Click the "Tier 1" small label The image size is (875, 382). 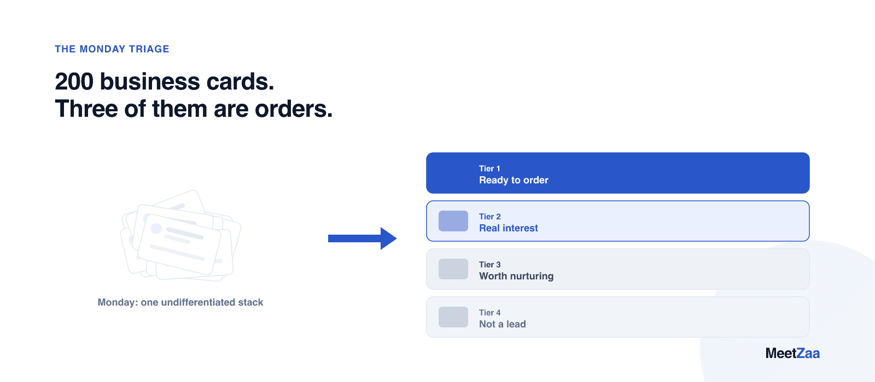489,169
